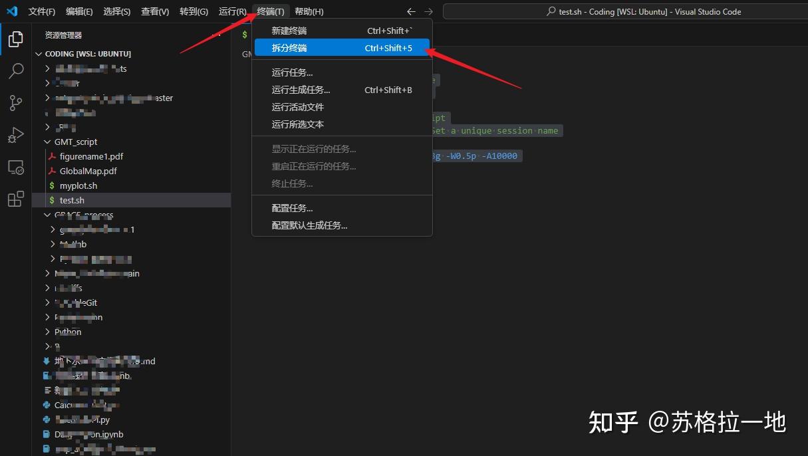
Task: Click the back navigation arrow
Action: (411, 11)
